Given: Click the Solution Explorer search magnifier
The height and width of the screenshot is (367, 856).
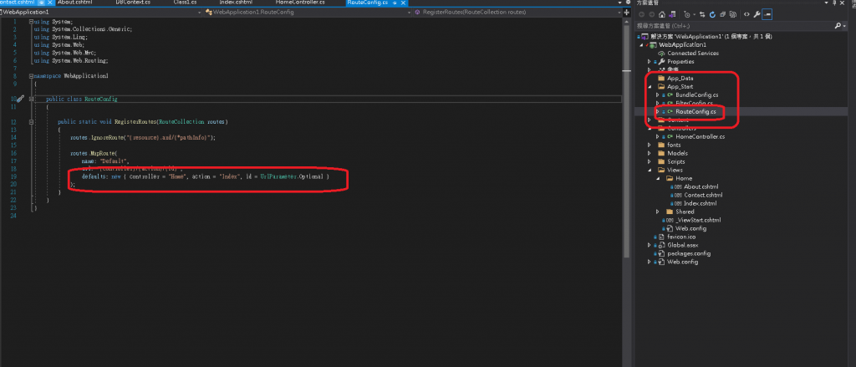Looking at the screenshot, I should click(x=838, y=26).
